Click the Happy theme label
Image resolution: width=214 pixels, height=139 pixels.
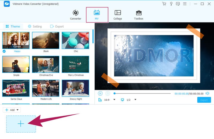click(x=17, y=51)
